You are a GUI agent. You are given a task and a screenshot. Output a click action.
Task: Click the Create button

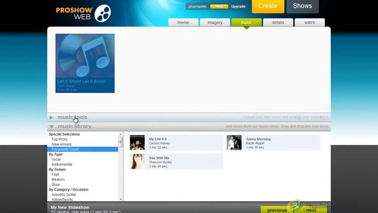point(268,6)
